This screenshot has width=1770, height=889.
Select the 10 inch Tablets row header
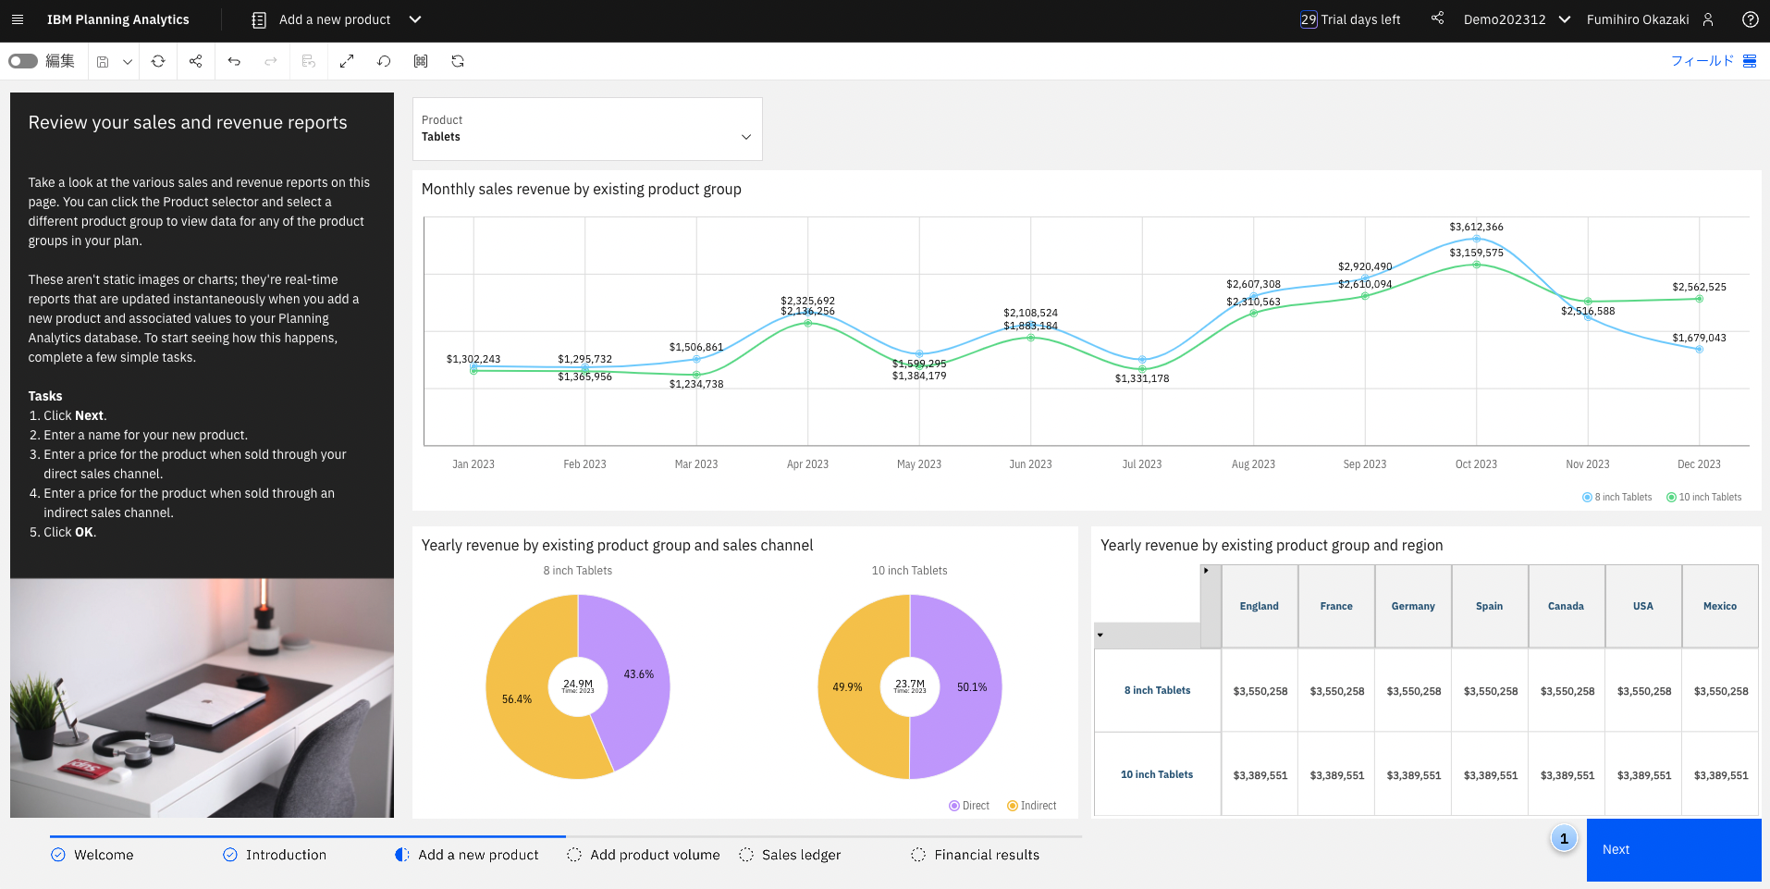[1158, 774]
